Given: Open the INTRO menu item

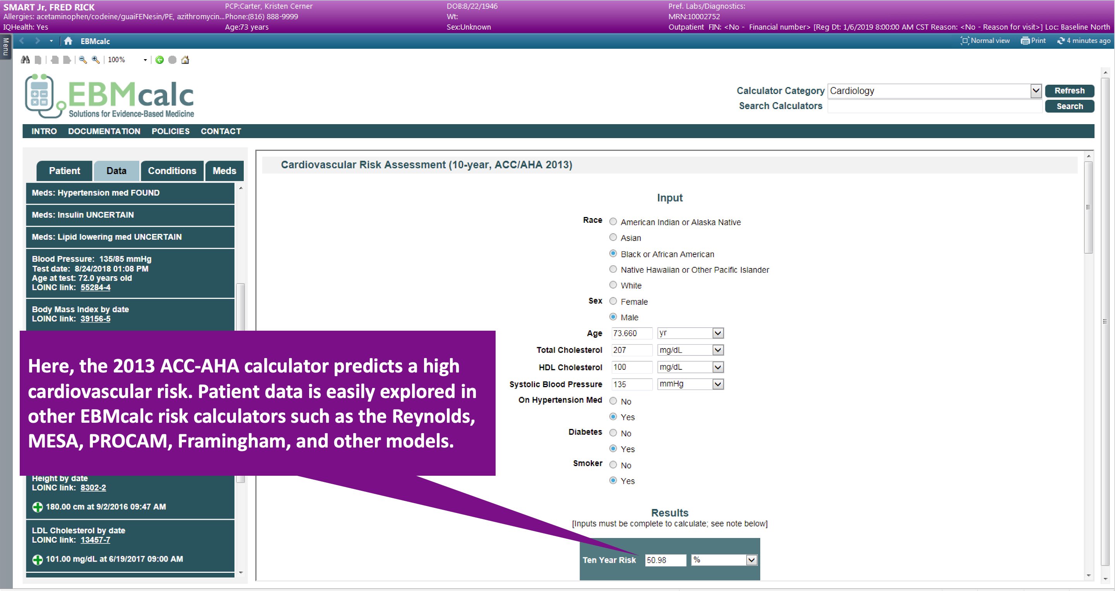Looking at the screenshot, I should [44, 131].
